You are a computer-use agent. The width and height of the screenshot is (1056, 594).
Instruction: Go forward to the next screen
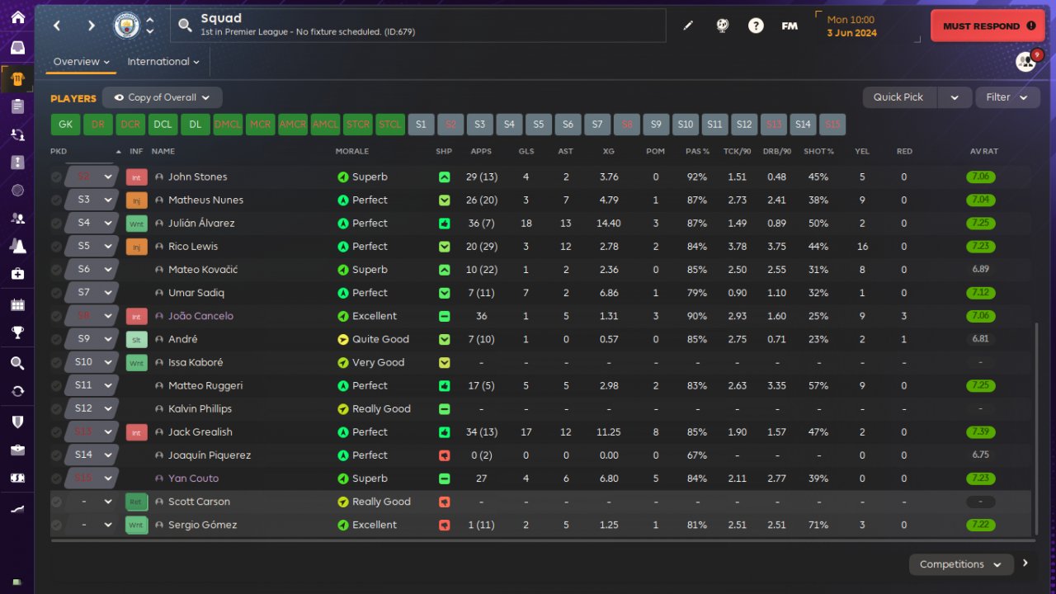point(91,26)
